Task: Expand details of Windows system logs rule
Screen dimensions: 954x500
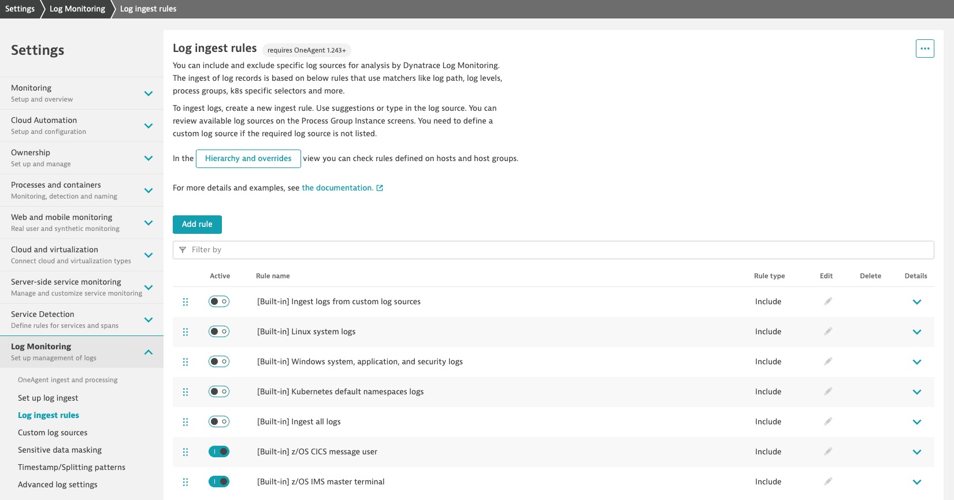Action: 917,362
